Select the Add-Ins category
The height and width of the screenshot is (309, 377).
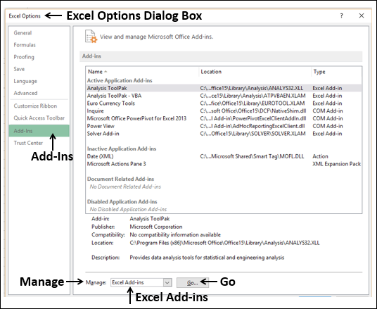[39, 131]
